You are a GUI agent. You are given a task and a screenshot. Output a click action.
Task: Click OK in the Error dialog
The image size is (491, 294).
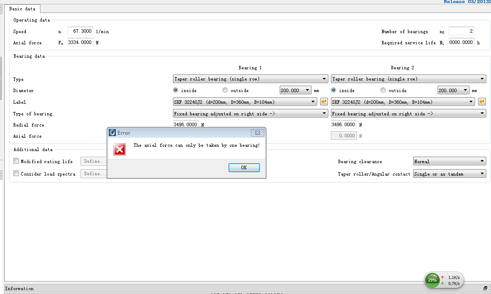click(244, 167)
